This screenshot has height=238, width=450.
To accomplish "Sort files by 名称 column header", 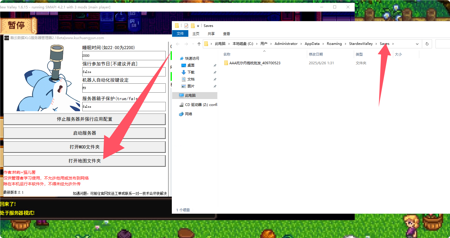I will (227, 54).
